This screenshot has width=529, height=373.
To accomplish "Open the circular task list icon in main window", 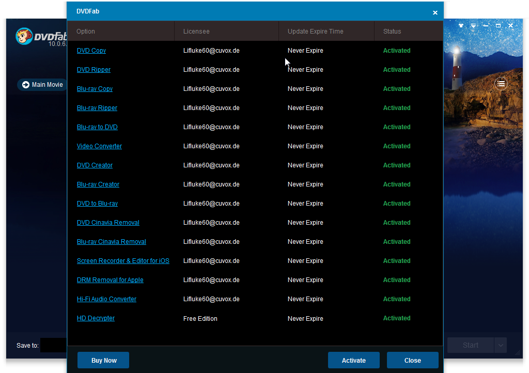I will point(501,83).
